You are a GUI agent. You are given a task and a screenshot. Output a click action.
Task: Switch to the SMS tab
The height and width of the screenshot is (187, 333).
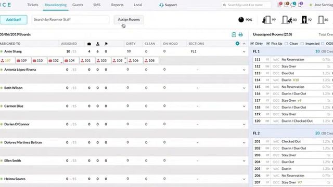coord(97,5)
